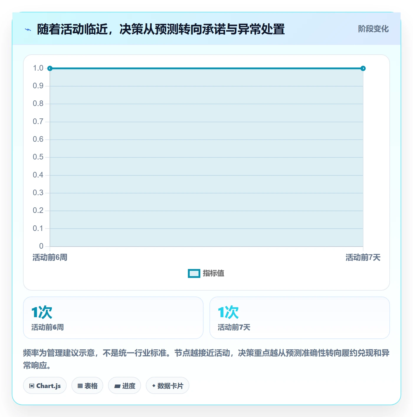Viewport: 413px width, 417px height.
Task: Click the square icon in the Chart.js tag
Action: 32,386
